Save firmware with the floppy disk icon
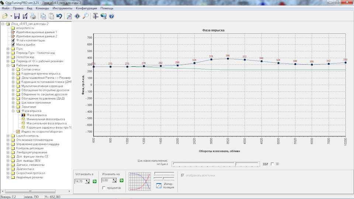This screenshot has height=199, width=354. (x=17, y=16)
